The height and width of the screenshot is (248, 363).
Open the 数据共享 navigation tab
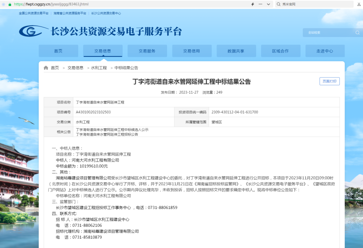236,51
